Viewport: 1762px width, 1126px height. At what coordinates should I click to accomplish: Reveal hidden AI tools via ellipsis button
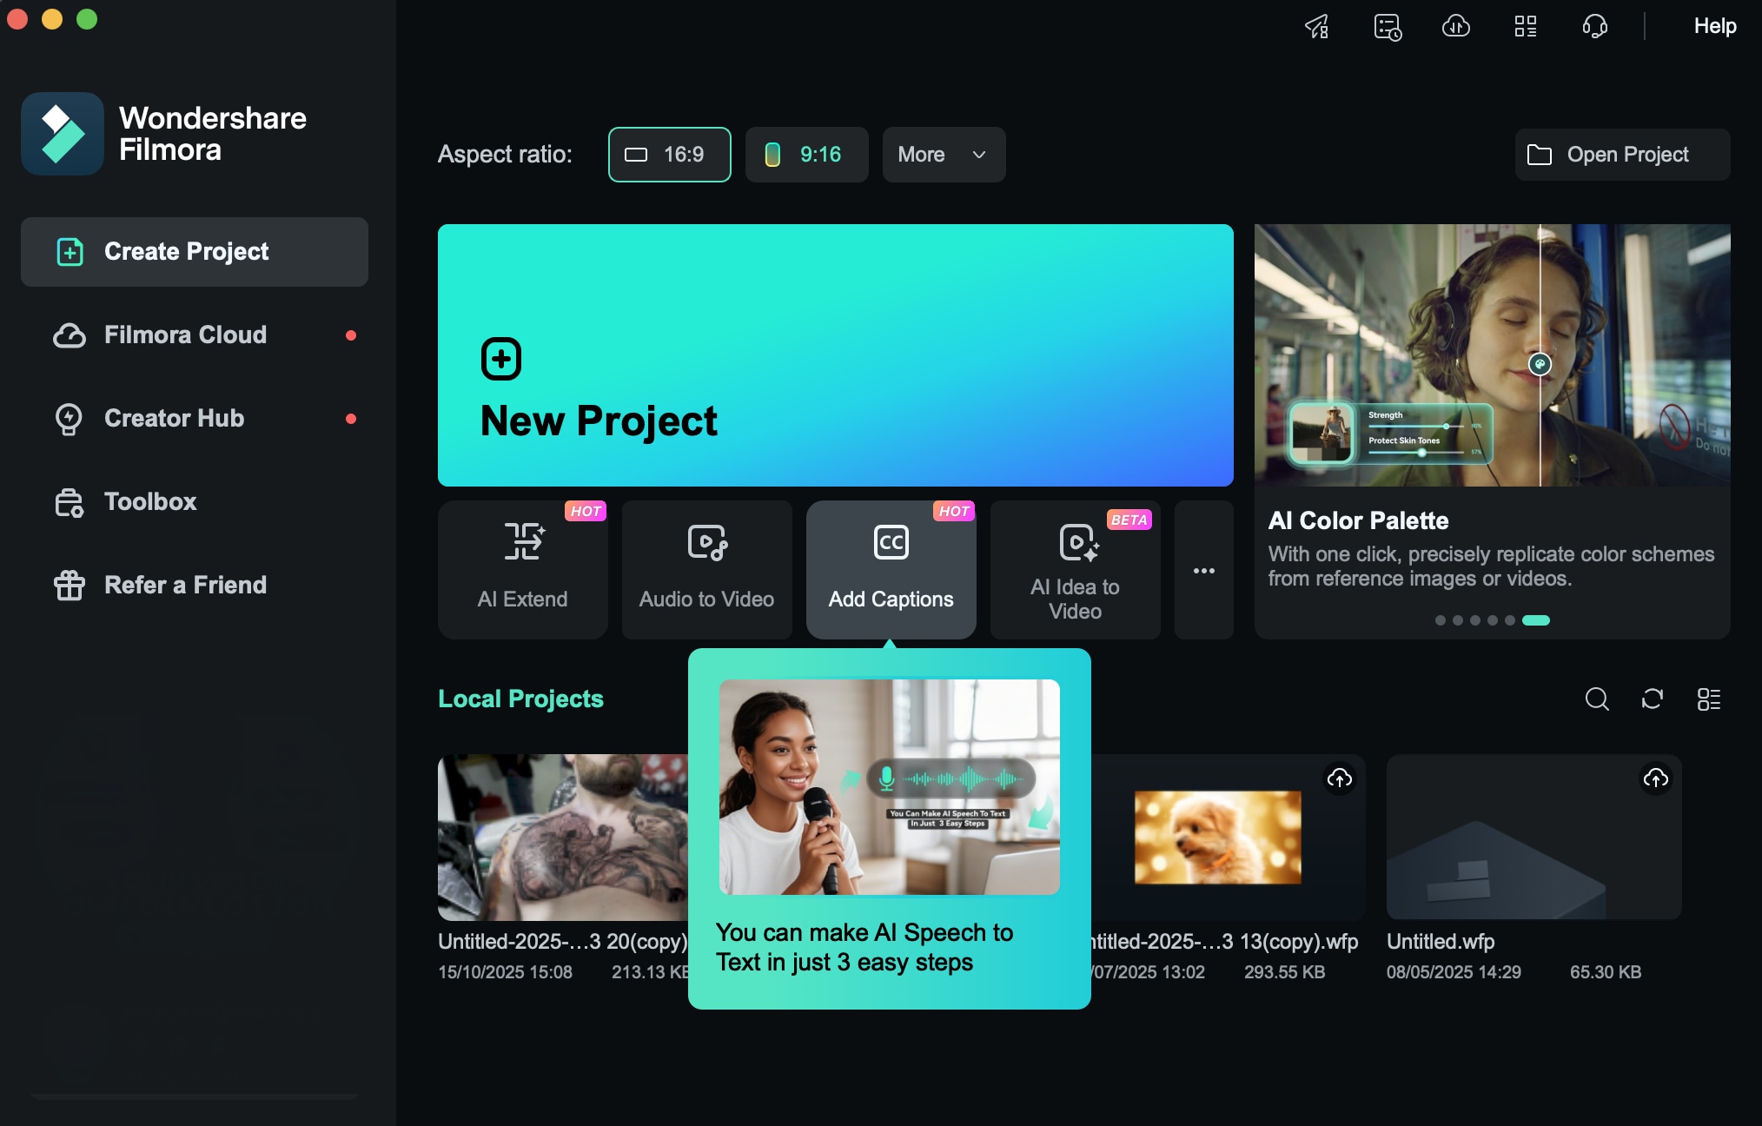point(1203,569)
